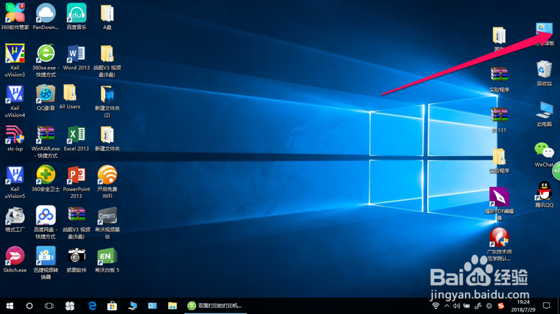Open 百度音乐 desktop icon
Screen dimensions: 560x314
(76, 13)
